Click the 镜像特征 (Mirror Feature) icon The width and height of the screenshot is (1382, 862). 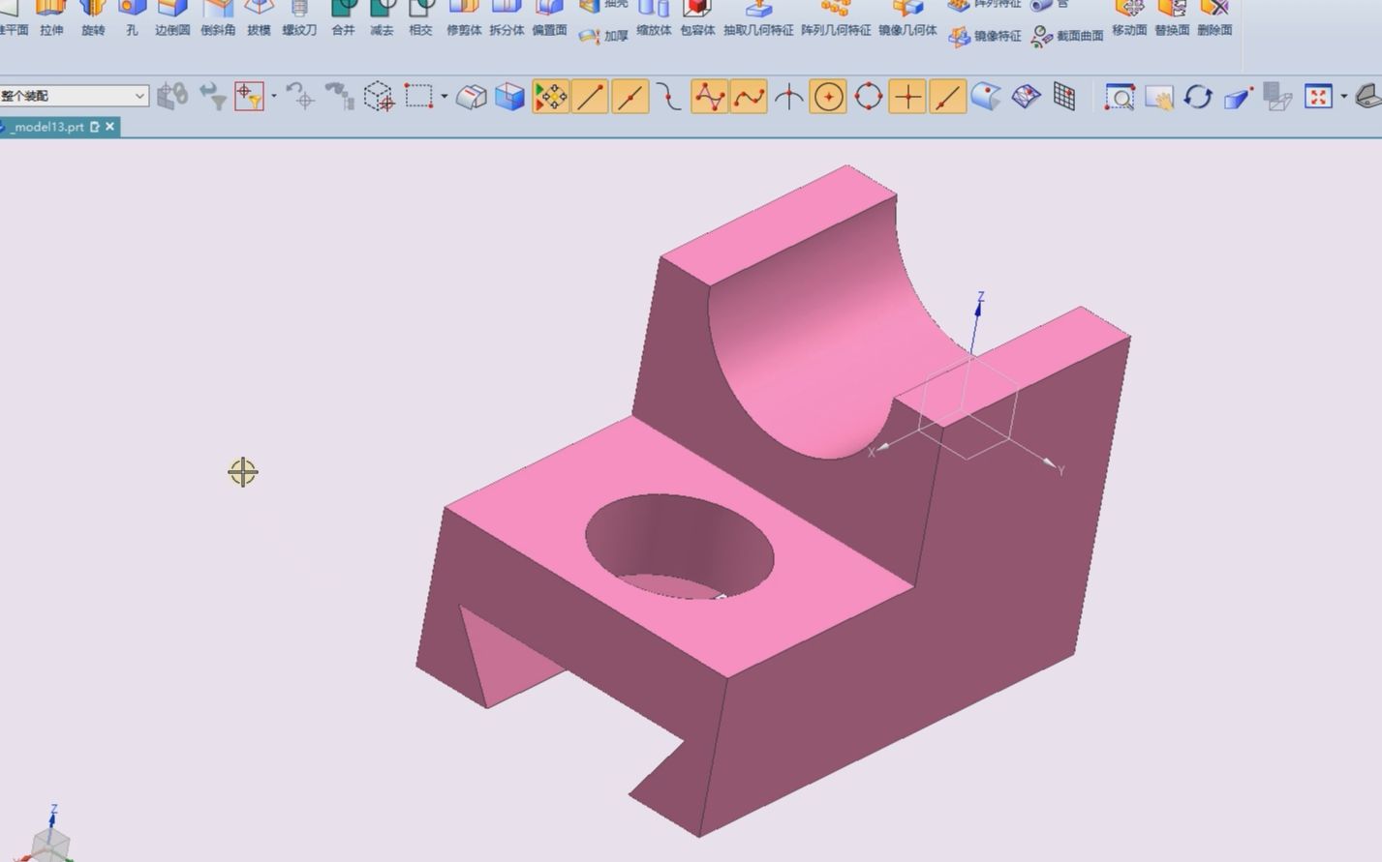pos(985,37)
